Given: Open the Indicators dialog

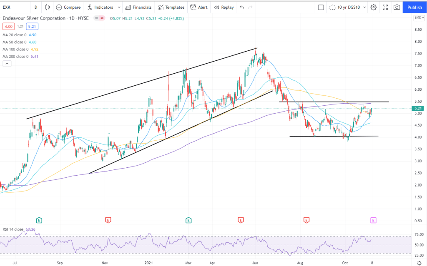Looking at the screenshot, I should point(100,7).
